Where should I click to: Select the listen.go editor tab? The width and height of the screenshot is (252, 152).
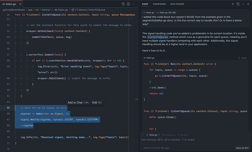[x=12, y=4]
